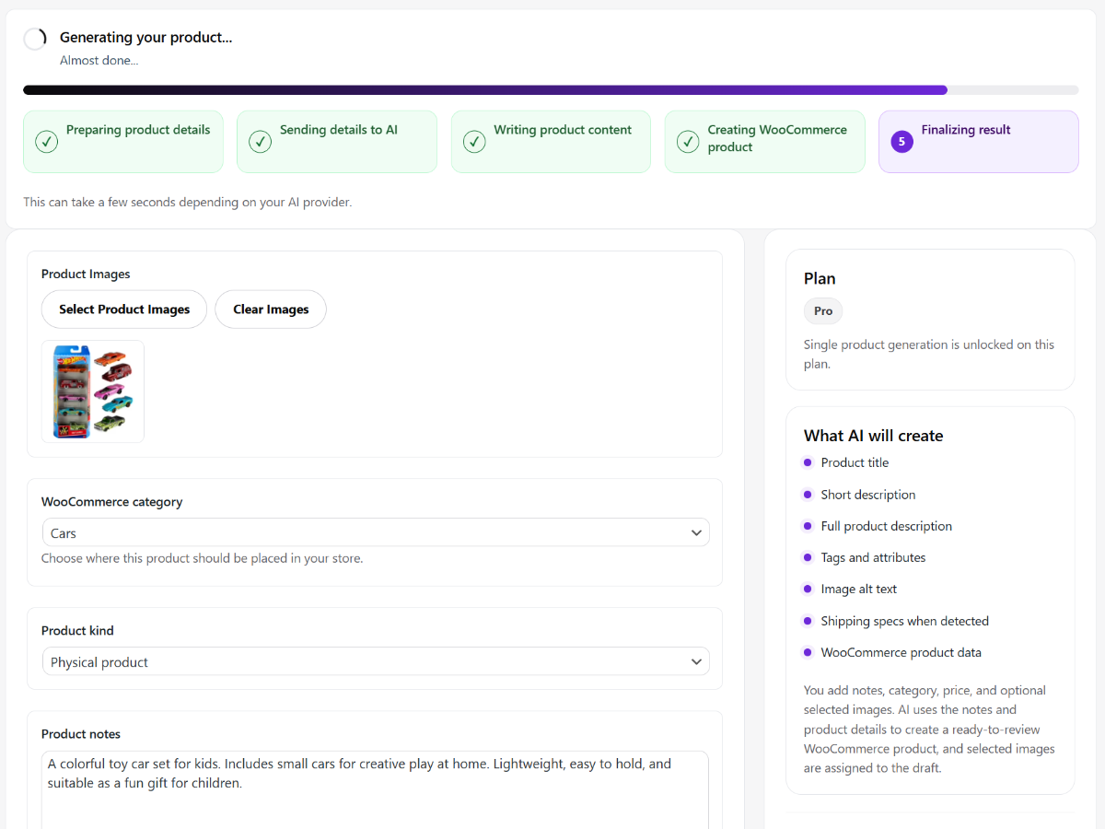The height and width of the screenshot is (829, 1105).
Task: Click the checkmark icon on Writing product content
Action: [x=474, y=142]
